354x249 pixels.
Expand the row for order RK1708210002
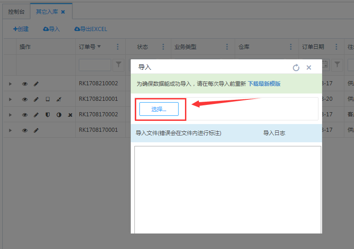[10, 84]
